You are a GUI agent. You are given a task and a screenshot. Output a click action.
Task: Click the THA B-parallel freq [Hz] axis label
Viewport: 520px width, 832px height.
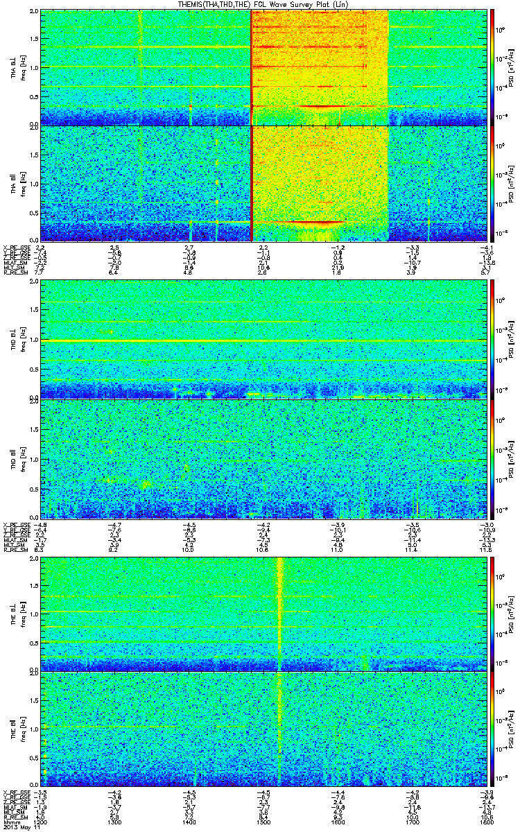22,183
